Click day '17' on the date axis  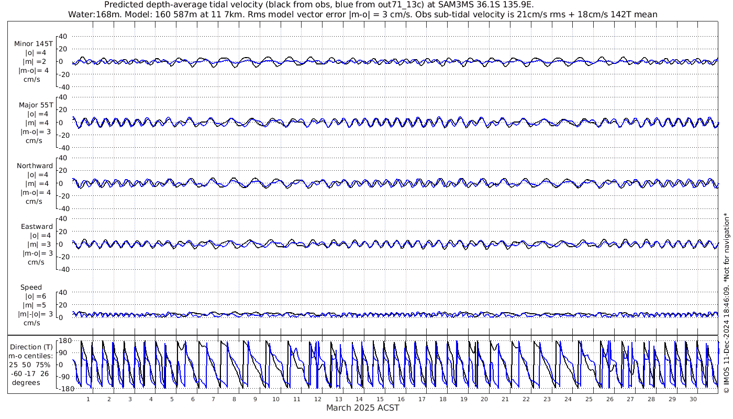(422, 399)
